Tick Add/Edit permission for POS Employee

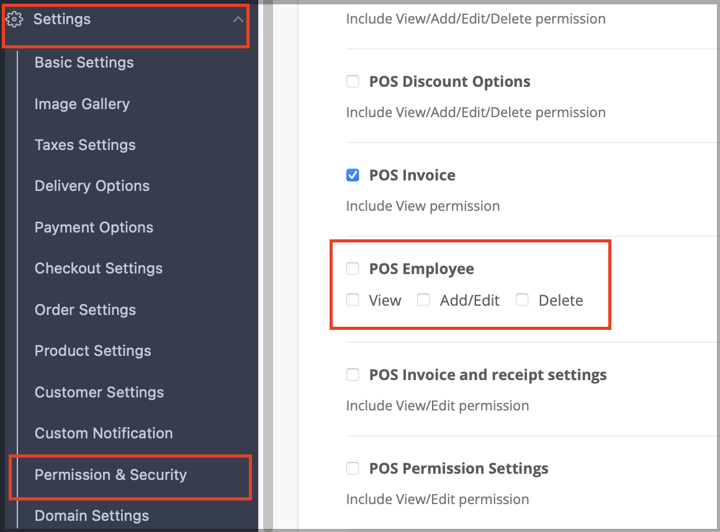click(423, 300)
